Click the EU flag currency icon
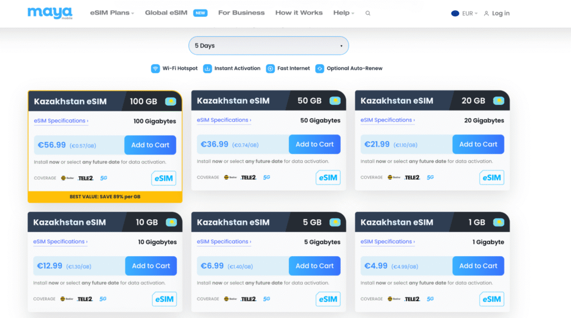 [455, 13]
